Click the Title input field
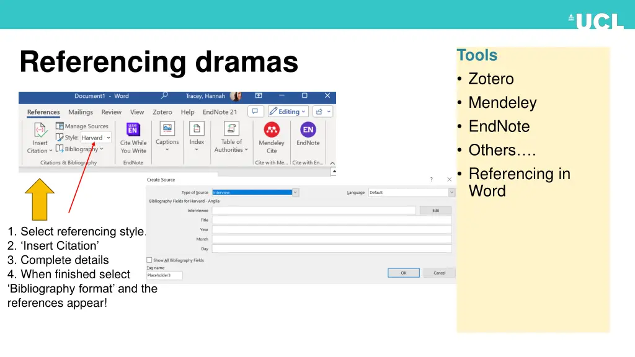The width and height of the screenshot is (635, 357). [x=332, y=220]
